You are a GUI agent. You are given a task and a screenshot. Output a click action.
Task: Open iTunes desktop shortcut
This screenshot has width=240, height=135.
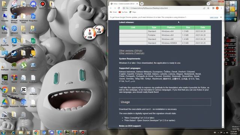click(x=14, y=5)
